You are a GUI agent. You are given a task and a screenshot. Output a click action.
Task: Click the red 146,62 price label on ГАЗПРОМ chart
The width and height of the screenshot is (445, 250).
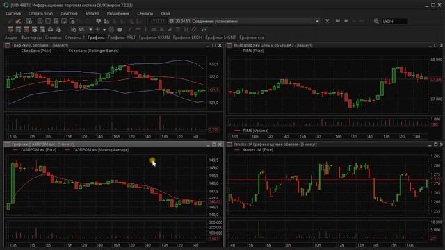pyautogui.click(x=214, y=202)
